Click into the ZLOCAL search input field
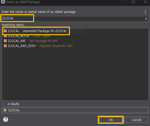The image size is (150, 126). [x=75, y=19]
